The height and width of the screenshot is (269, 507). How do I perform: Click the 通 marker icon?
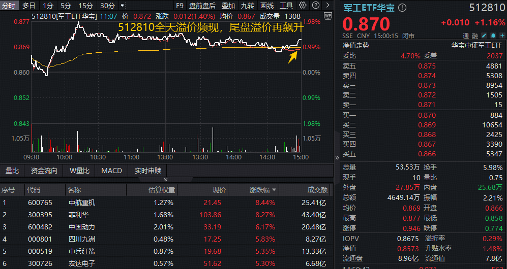pyautogui.click(x=466, y=36)
